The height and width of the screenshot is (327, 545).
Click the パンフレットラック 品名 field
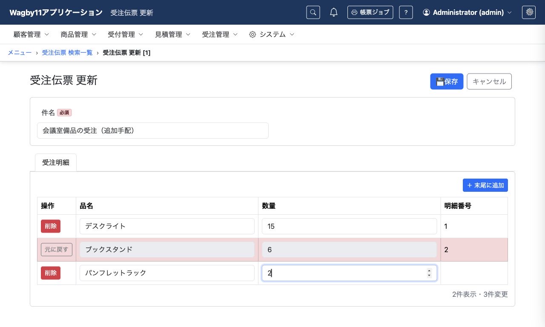pos(167,273)
